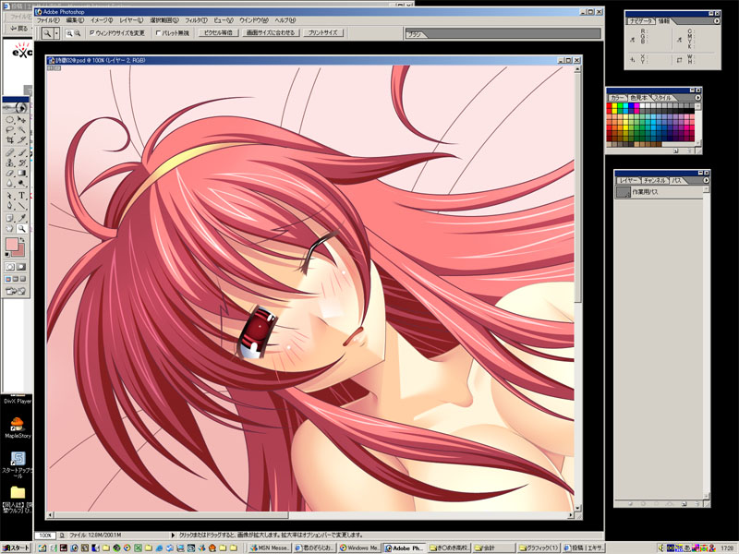This screenshot has width=739, height=554.
Task: Switch to the チャンネル tab
Action: 654,180
